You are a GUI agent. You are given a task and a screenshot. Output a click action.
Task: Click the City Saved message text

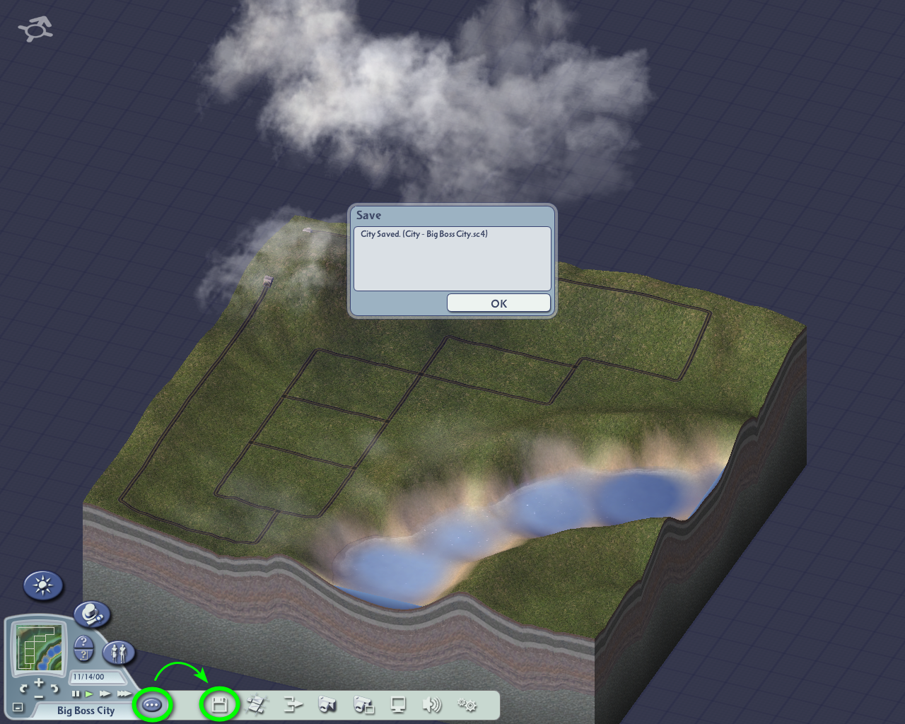click(424, 234)
